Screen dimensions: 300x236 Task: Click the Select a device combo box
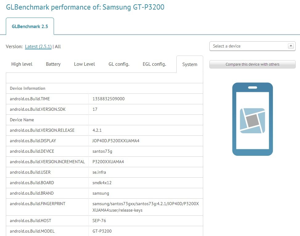[252, 46]
